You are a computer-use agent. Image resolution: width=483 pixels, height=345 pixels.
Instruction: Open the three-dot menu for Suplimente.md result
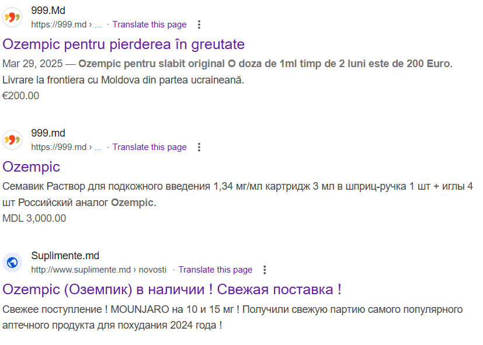point(265,270)
